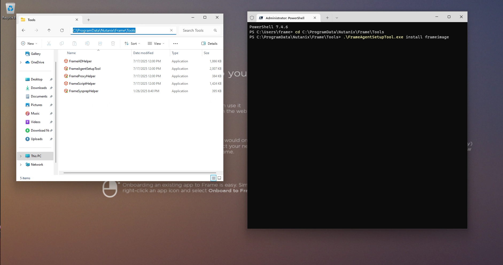Switch to large thumbnails view toggle
503x265 pixels.
219,178
